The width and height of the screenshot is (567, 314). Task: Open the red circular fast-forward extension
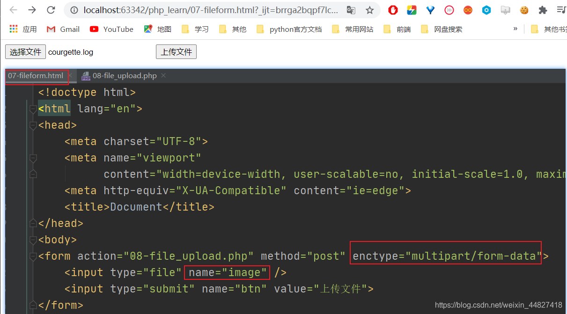coord(449,10)
